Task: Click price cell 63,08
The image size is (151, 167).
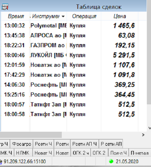Action: pyautogui.click(x=127, y=36)
